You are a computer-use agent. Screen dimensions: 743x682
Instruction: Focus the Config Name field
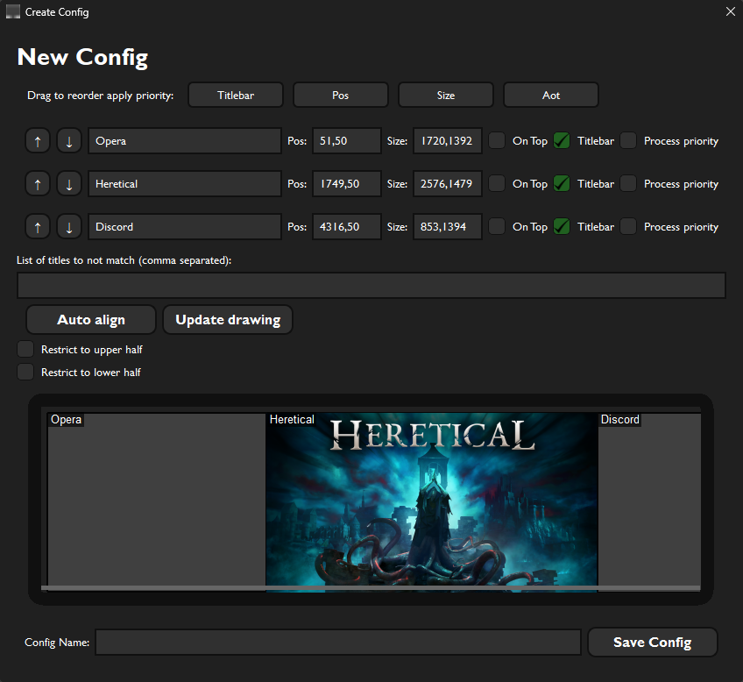(338, 643)
